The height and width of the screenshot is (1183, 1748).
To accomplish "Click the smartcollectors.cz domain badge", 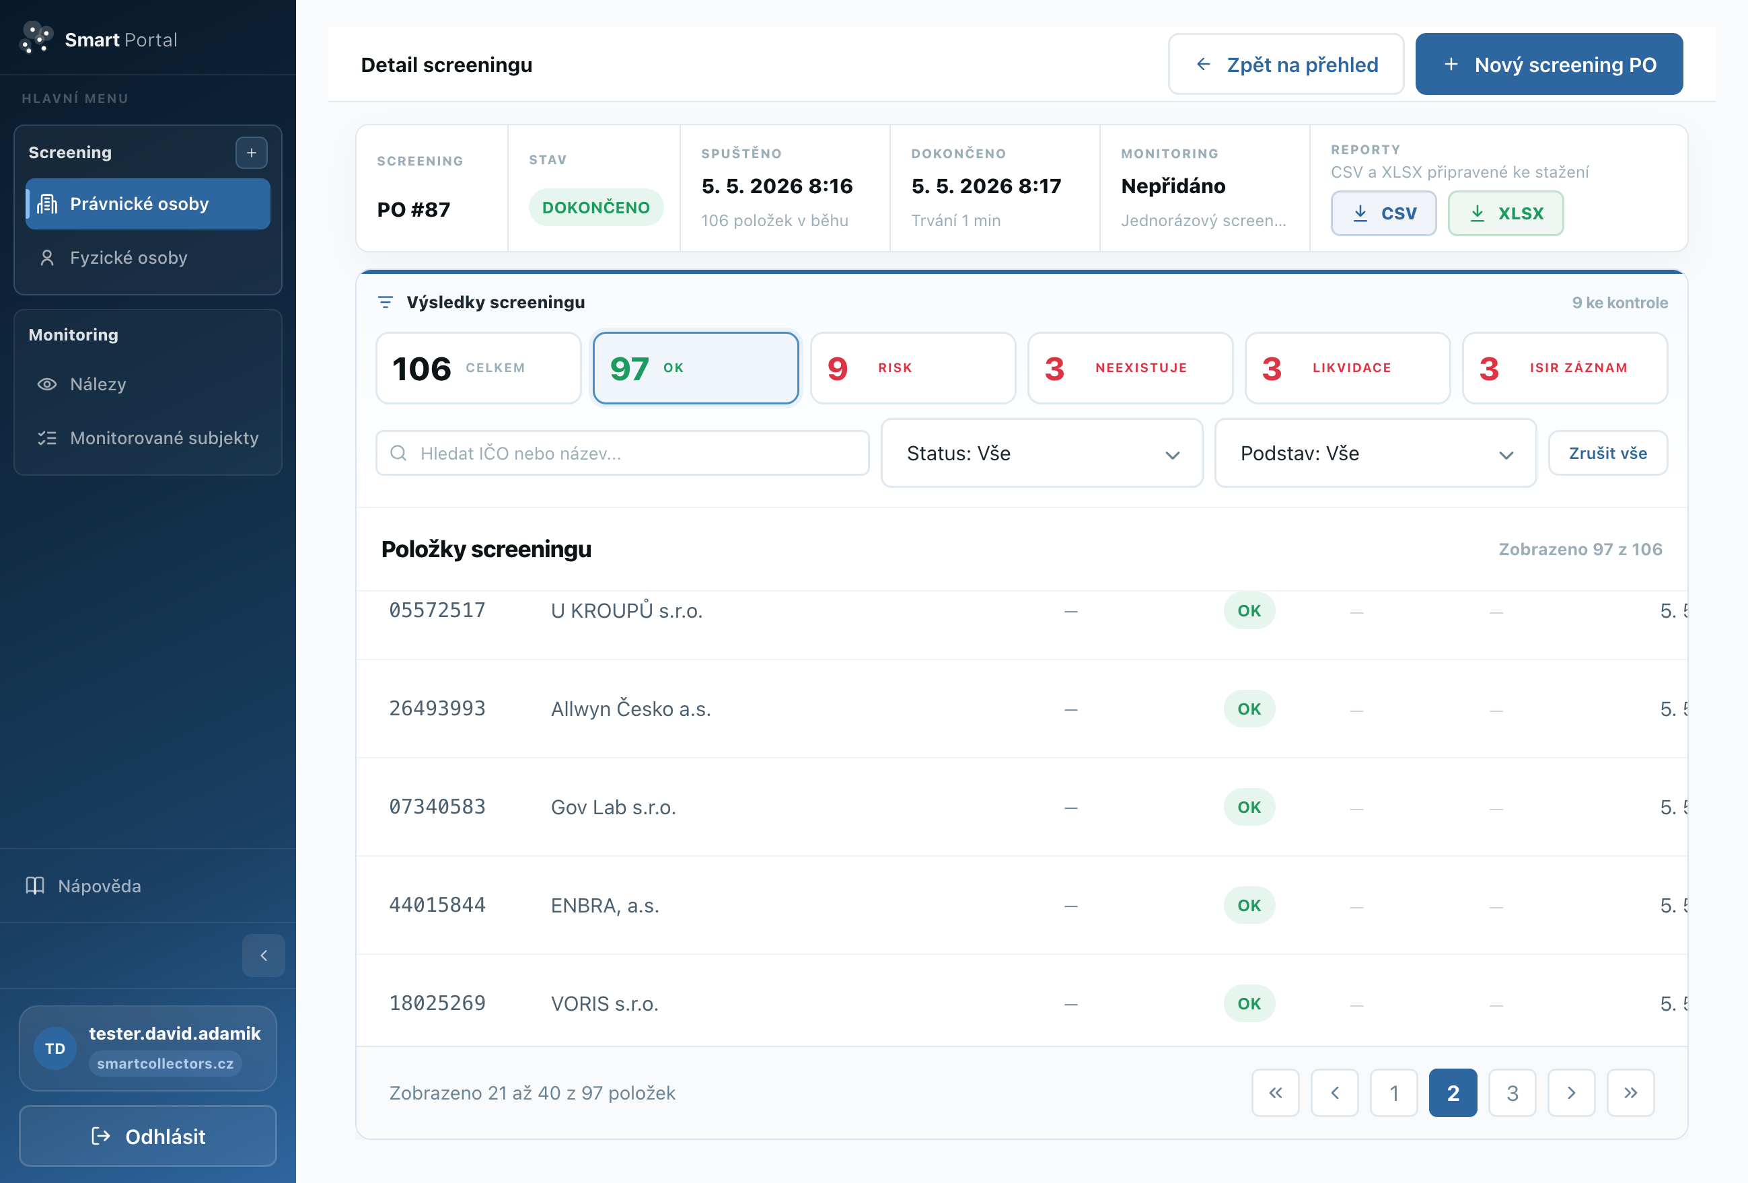I will point(165,1063).
